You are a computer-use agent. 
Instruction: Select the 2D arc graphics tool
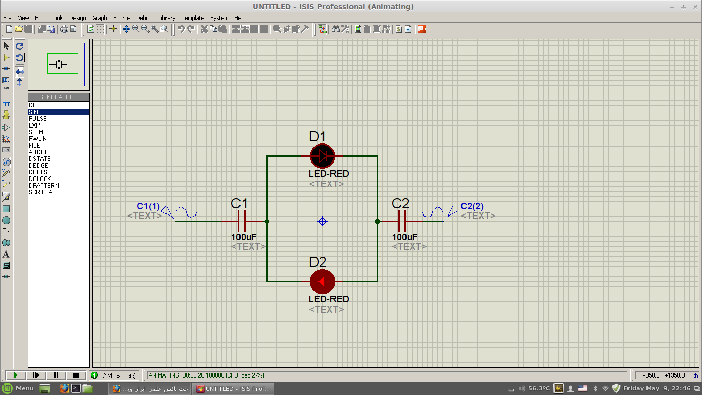6,231
